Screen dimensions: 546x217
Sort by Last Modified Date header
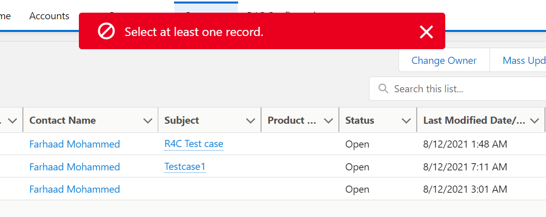[x=474, y=121]
